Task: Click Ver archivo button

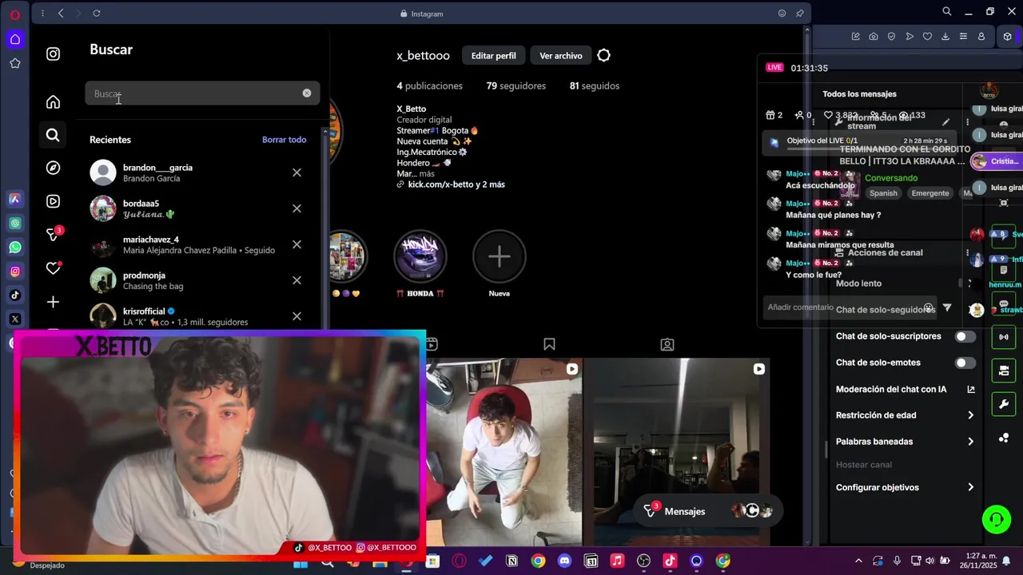Action: pos(560,55)
